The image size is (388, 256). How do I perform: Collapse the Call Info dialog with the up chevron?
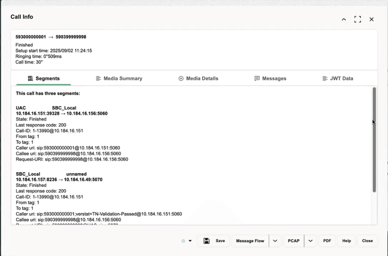pos(344,19)
